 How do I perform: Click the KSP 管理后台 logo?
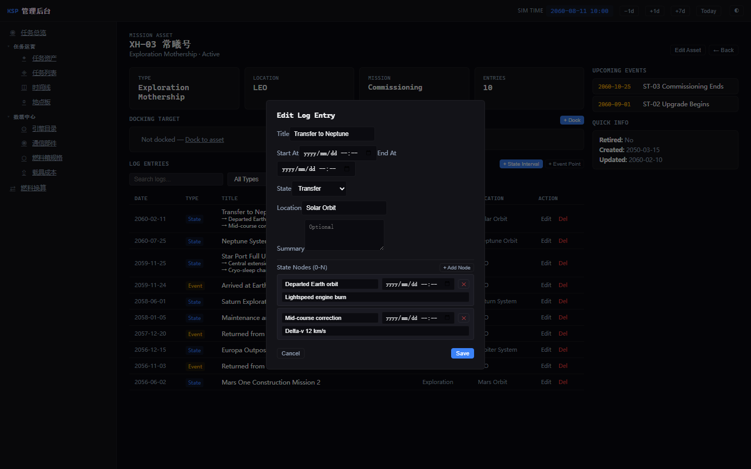[29, 11]
